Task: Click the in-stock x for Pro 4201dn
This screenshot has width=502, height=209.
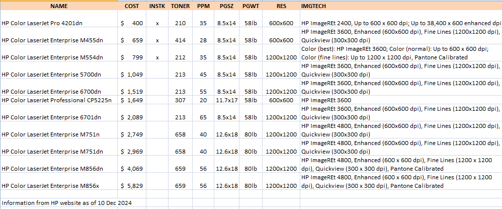Action: coord(157,19)
